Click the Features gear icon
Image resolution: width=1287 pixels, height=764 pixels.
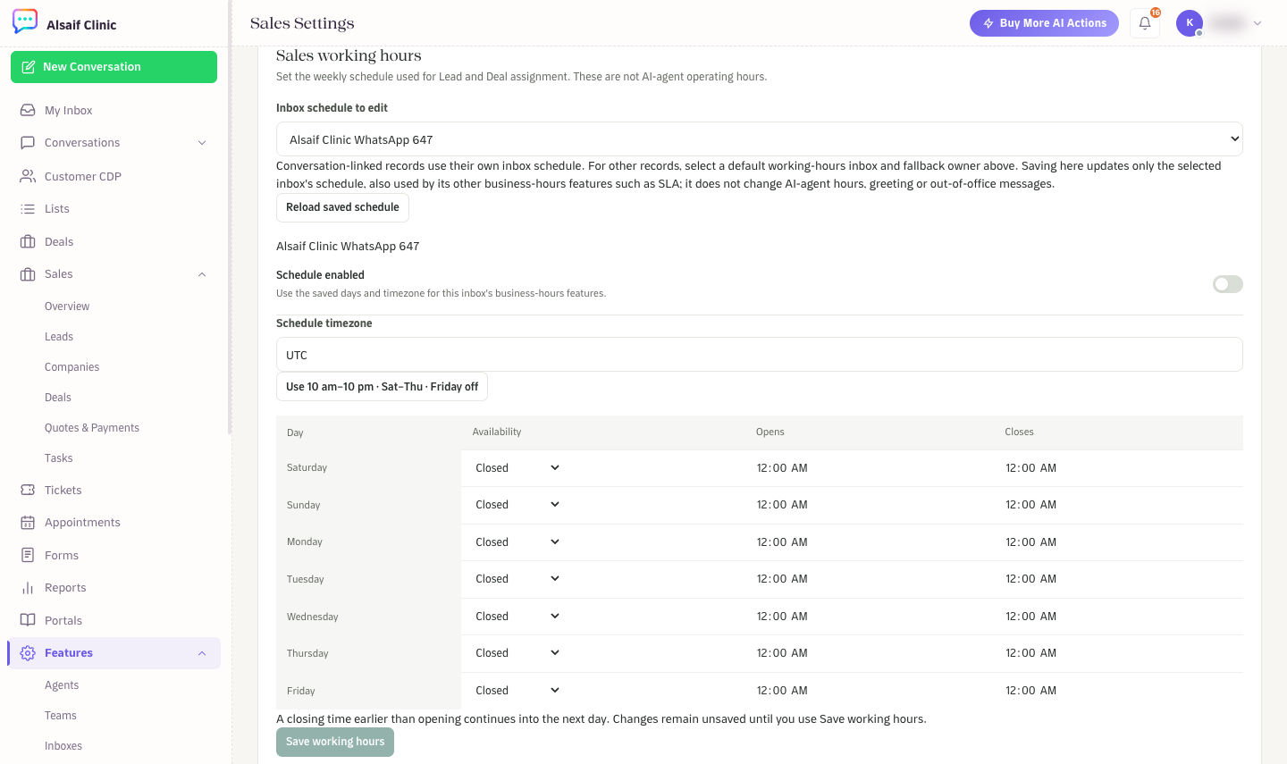28,653
